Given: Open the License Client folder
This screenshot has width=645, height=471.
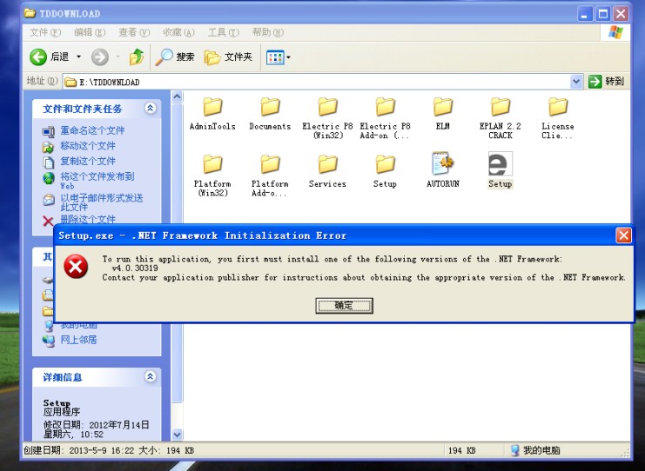Looking at the screenshot, I should [x=558, y=108].
